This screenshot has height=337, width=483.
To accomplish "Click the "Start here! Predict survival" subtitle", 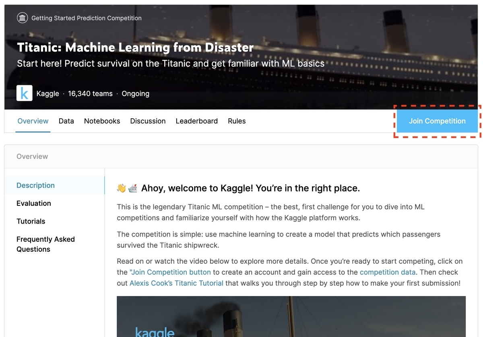I will click(171, 64).
